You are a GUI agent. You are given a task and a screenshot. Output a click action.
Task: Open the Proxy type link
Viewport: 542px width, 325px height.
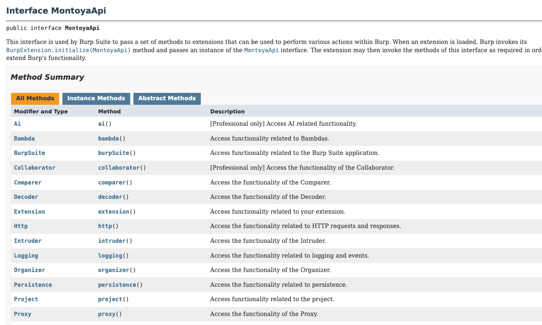(x=23, y=314)
